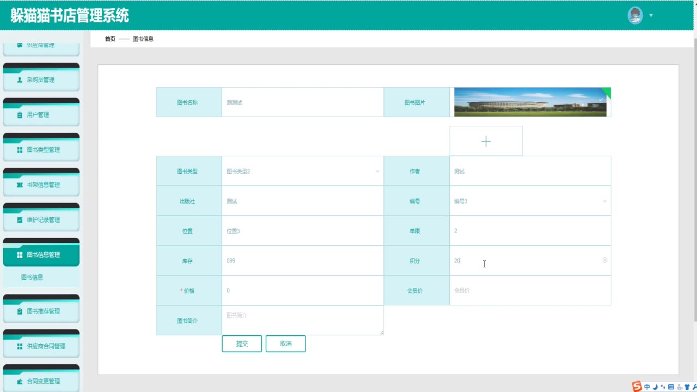Open the soft keyboard icon in IME bar
Viewport: 697px width, 392px height.
(x=670, y=387)
